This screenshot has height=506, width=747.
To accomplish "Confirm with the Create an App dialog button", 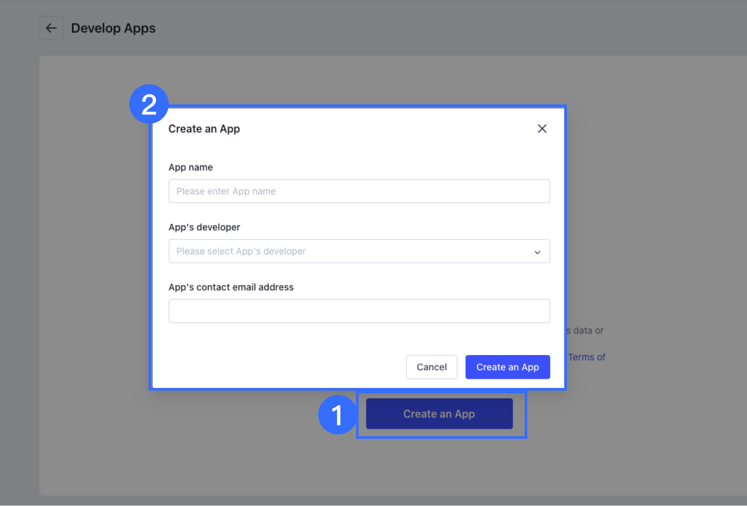I will coord(508,367).
